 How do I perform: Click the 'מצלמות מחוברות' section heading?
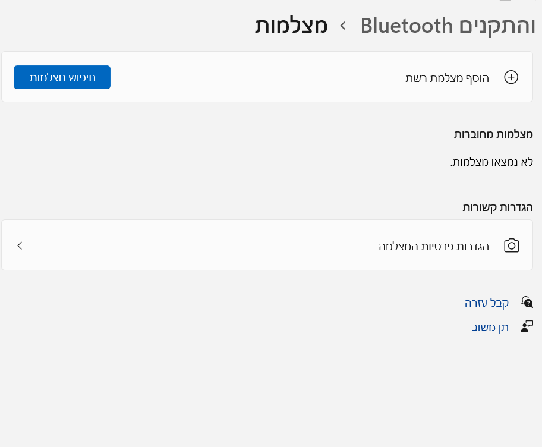pos(493,134)
